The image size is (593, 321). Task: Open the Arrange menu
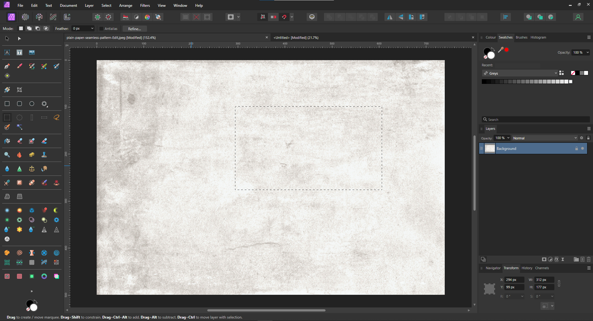[x=126, y=6]
